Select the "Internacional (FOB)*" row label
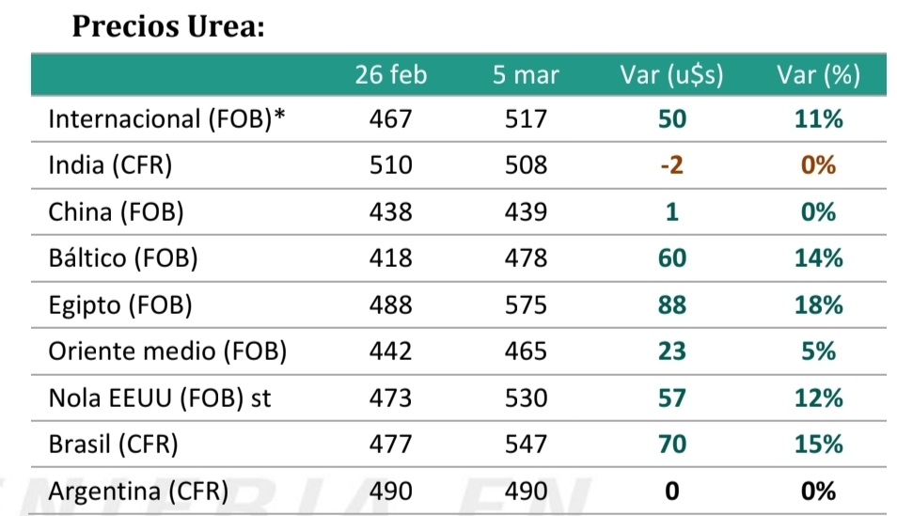Viewport: 897px width, 516px height. point(166,119)
